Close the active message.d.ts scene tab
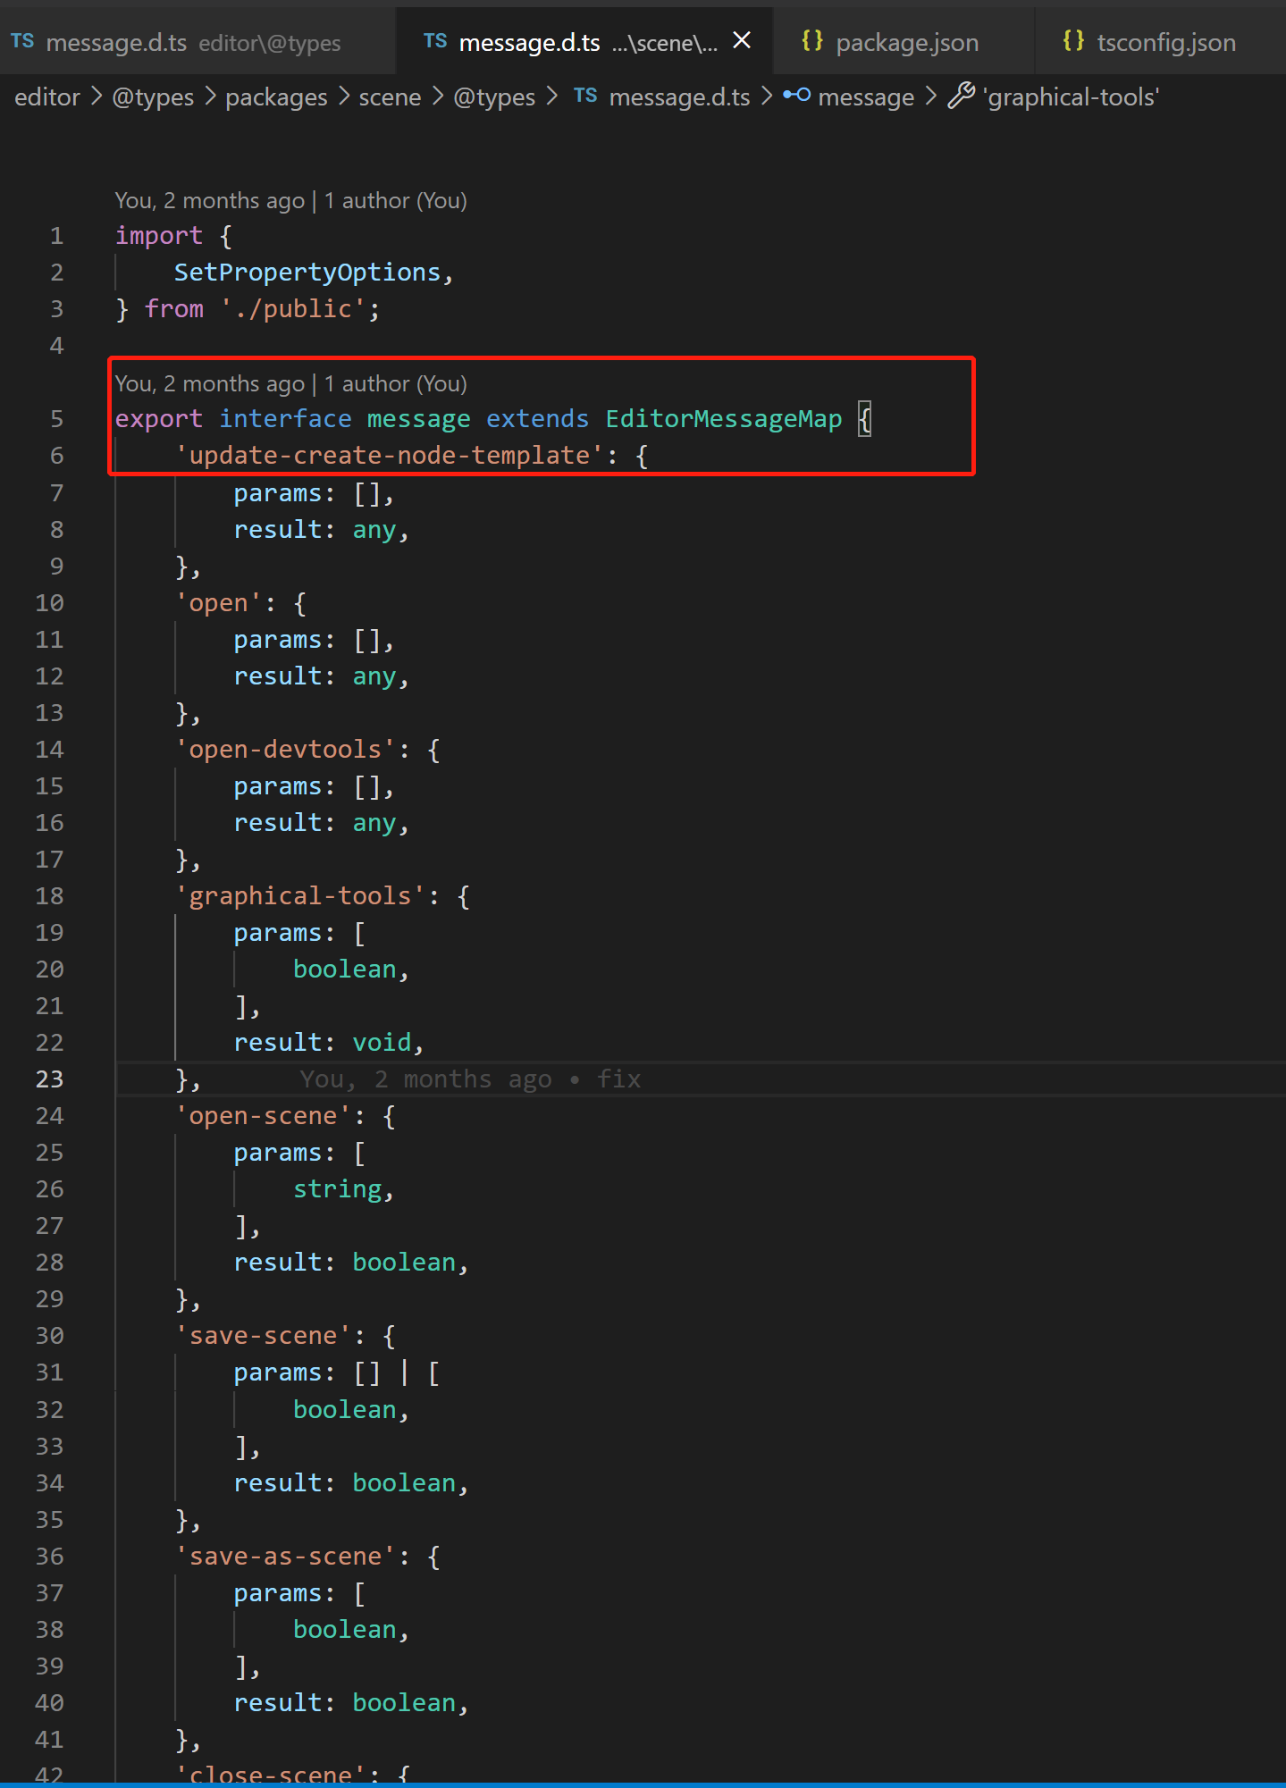 (x=742, y=41)
